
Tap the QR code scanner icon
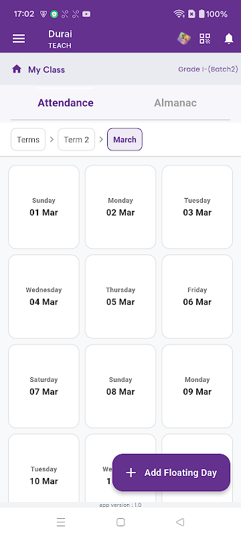205,39
